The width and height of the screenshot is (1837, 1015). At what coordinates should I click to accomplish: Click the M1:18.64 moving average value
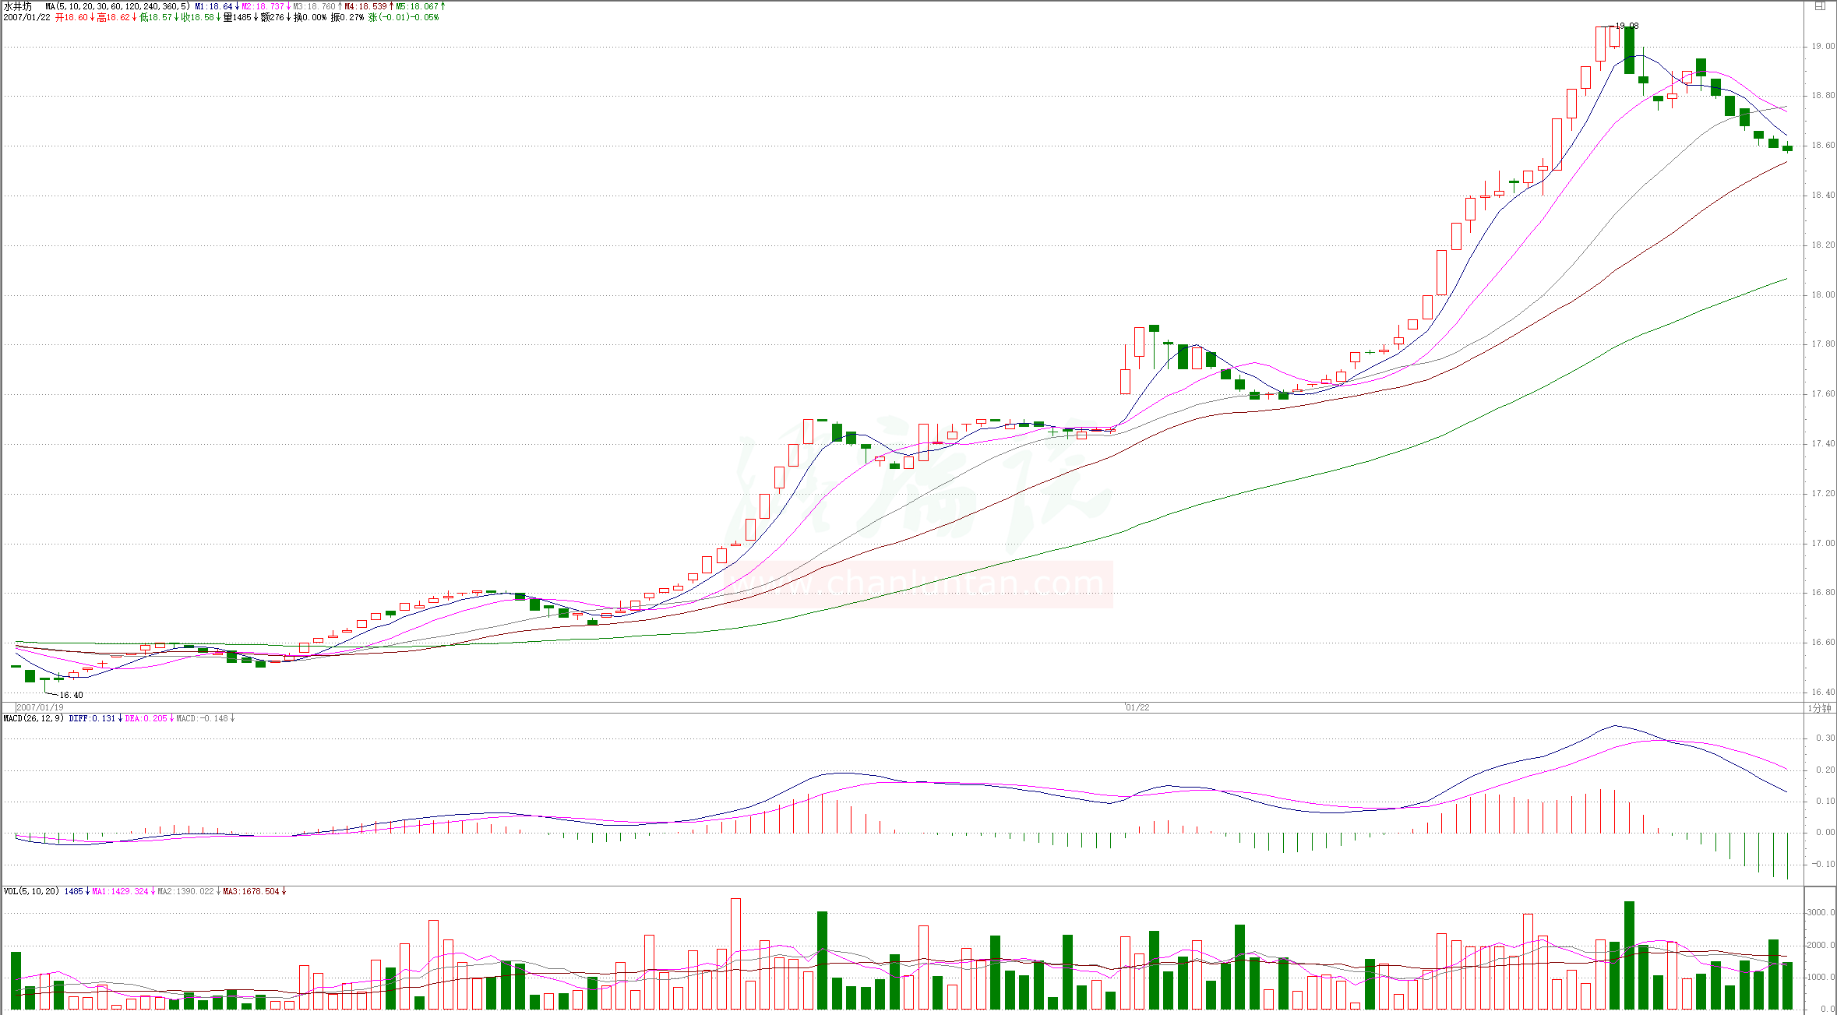click(213, 6)
